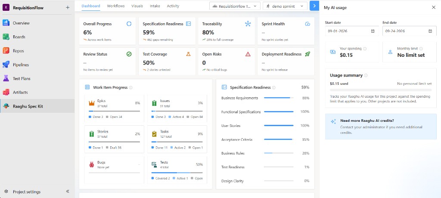
Task: Click the '2 stories untested' text
Action: (158, 70)
